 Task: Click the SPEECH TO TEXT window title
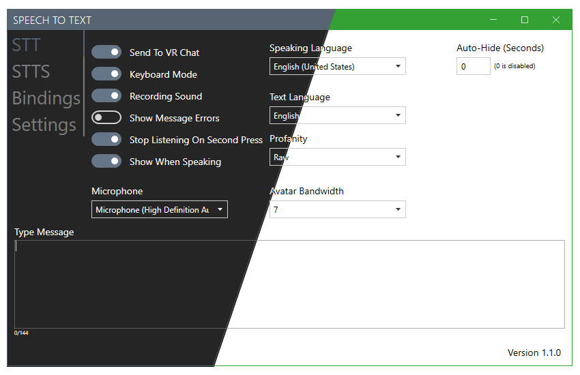pos(52,20)
